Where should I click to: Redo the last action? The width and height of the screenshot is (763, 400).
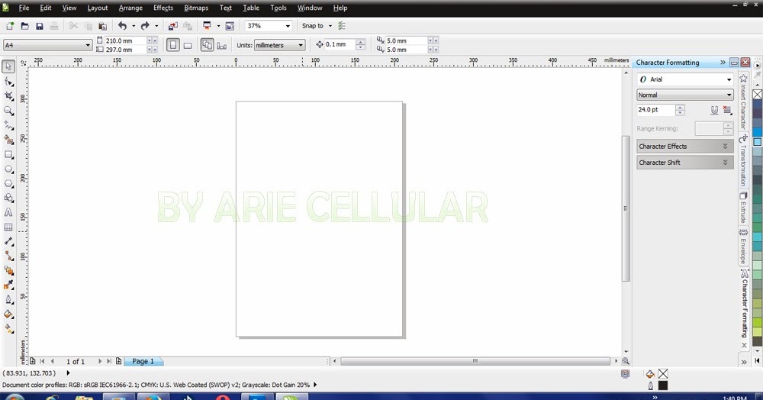(x=145, y=26)
